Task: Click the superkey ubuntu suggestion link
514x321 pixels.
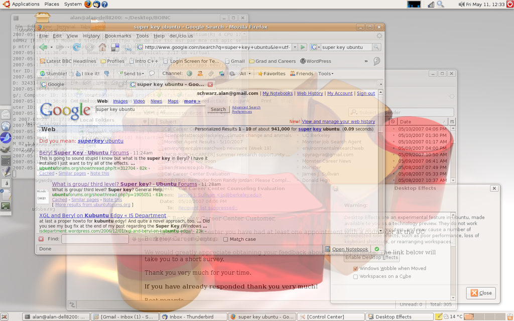Action: coord(100,141)
